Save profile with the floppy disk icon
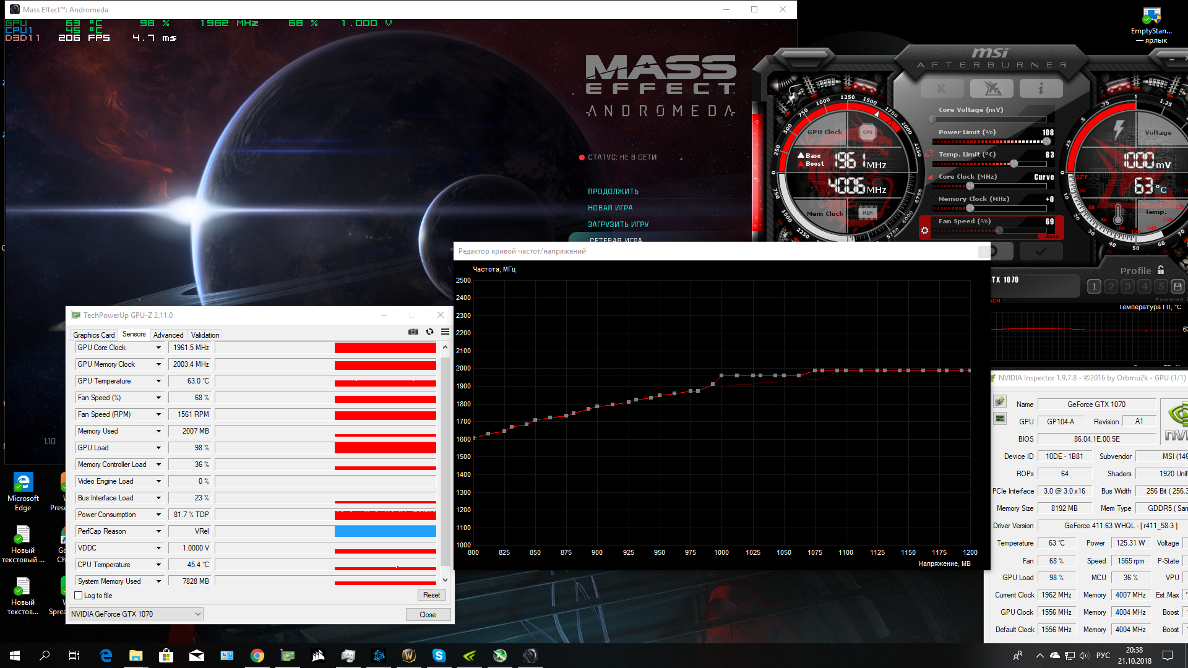1188x668 pixels. tap(1177, 286)
